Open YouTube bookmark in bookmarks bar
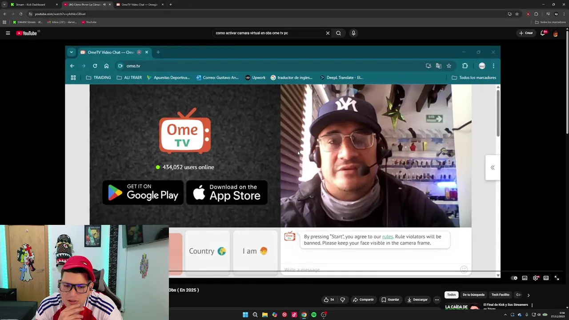 pos(89,22)
